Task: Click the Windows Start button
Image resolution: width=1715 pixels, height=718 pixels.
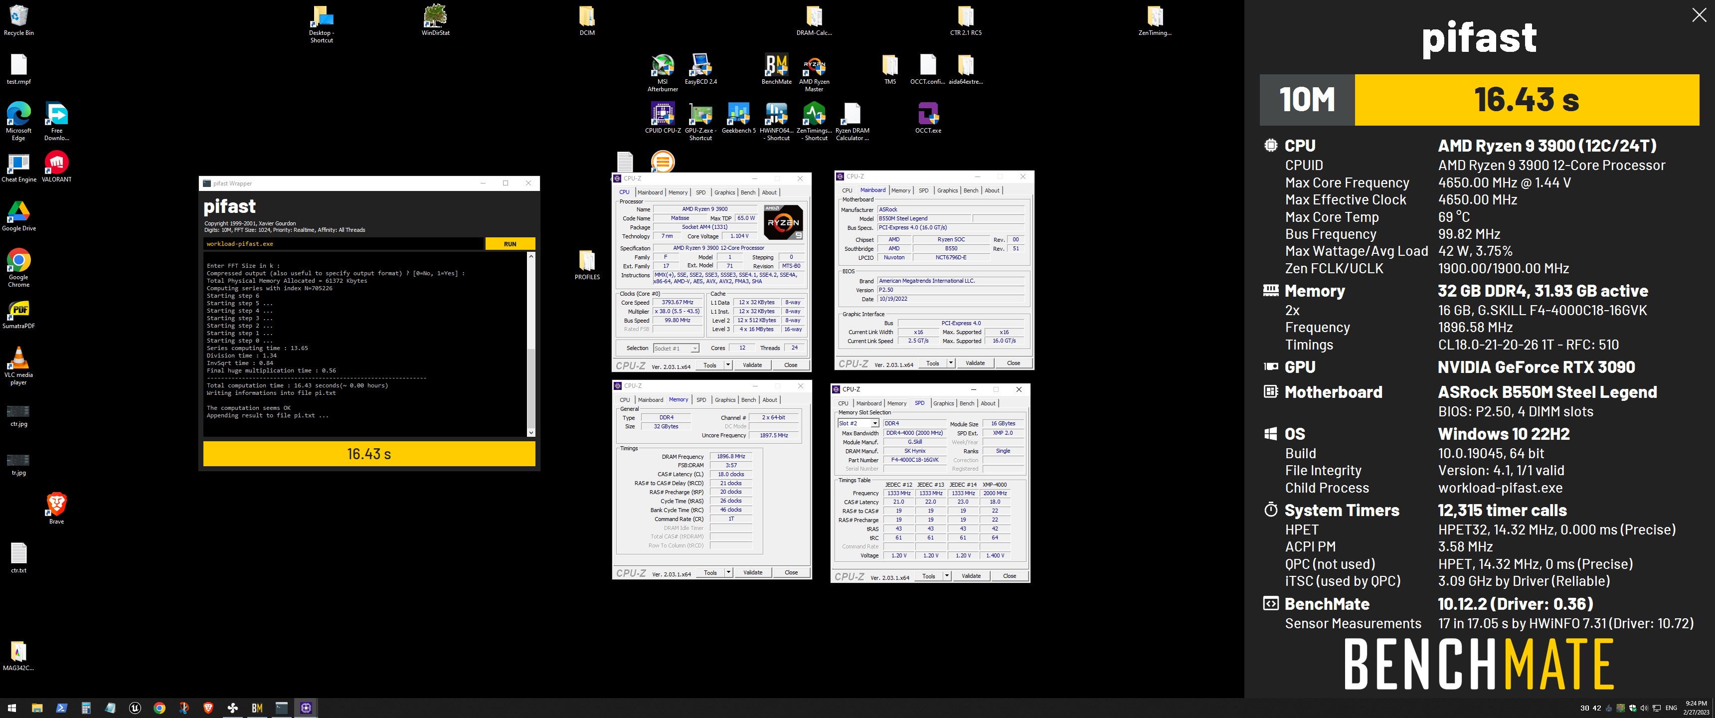Action: point(12,708)
